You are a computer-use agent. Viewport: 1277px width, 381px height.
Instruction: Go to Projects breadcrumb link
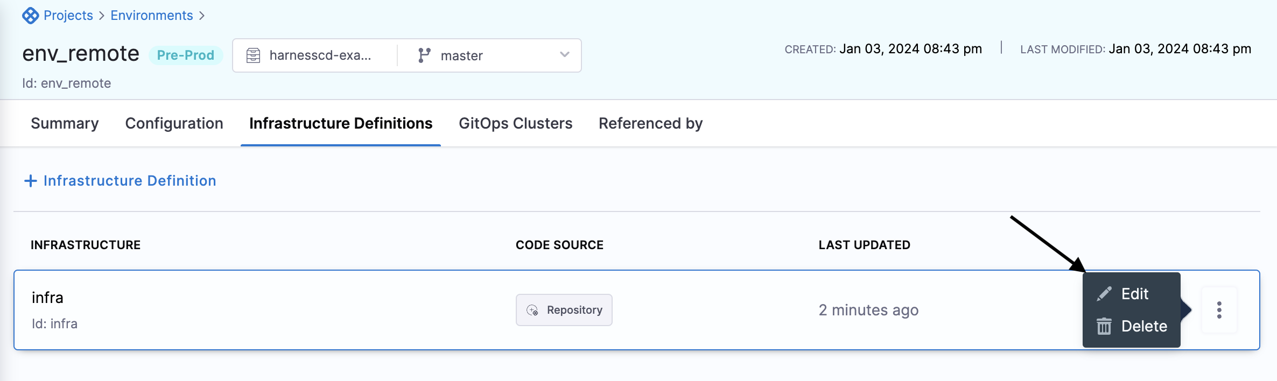[x=68, y=16]
